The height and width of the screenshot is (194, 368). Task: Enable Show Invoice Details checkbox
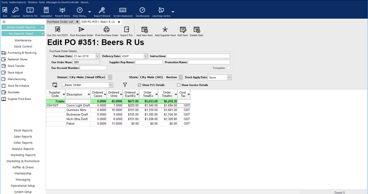click(x=179, y=85)
